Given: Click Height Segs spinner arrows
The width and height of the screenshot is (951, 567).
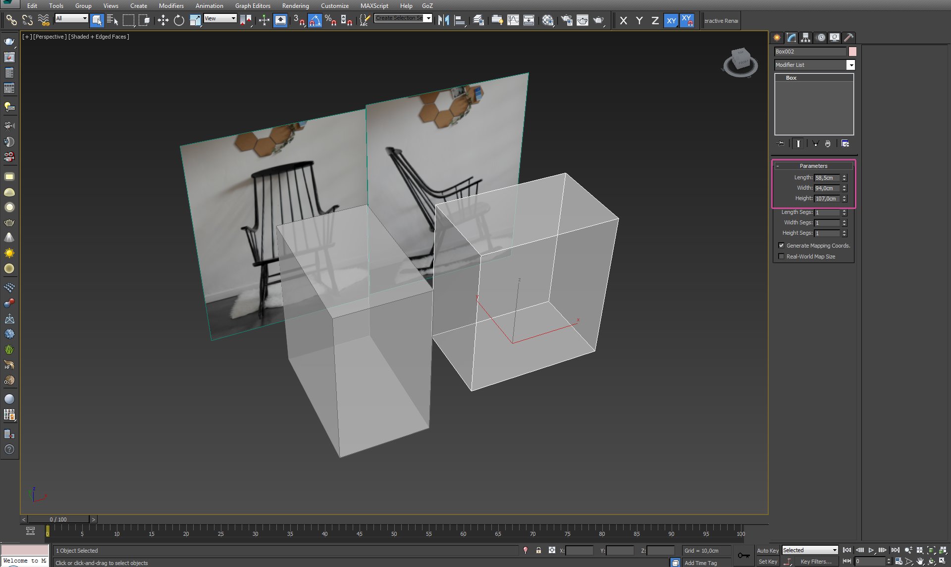Looking at the screenshot, I should 845,233.
